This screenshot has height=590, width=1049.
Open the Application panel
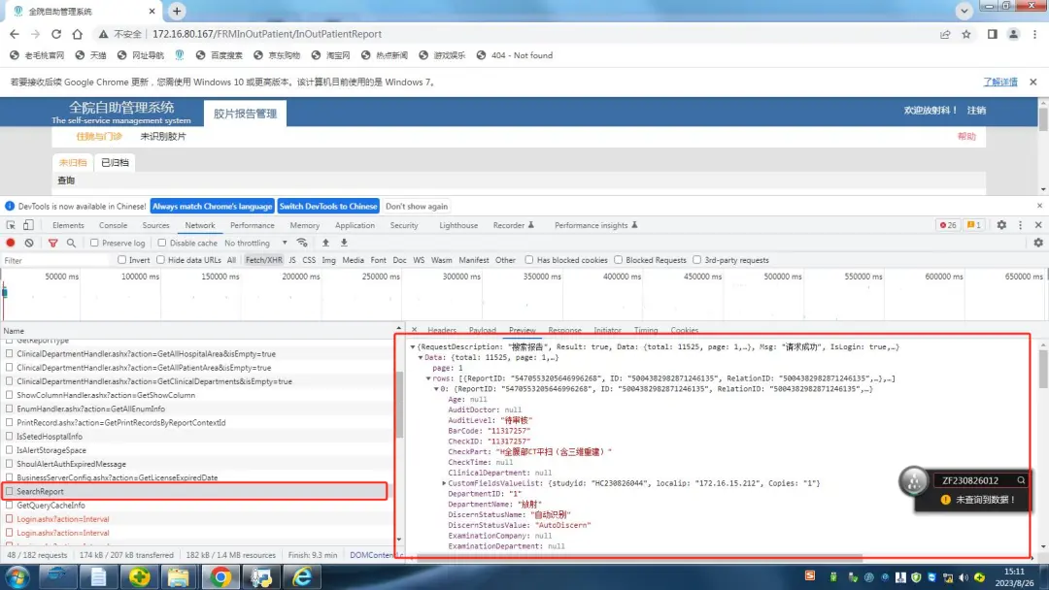[355, 225]
